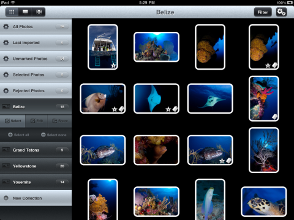Show Rejected Photos collection
Image resolution: width=294 pixels, height=220 pixels.
[36, 90]
